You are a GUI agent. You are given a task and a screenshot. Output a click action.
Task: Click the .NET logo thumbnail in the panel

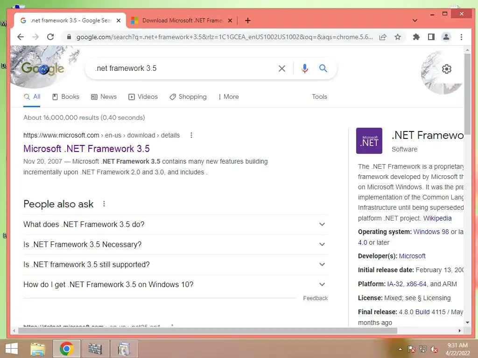point(369,141)
